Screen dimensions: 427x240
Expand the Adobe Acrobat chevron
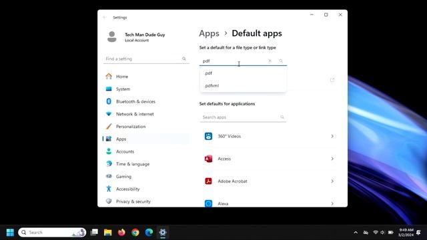click(332, 181)
